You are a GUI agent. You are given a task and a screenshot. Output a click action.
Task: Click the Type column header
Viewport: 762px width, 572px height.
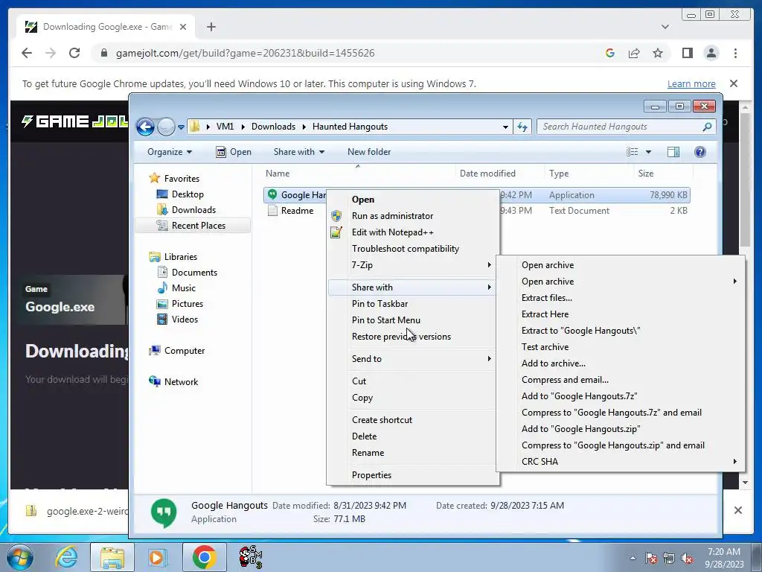(559, 173)
